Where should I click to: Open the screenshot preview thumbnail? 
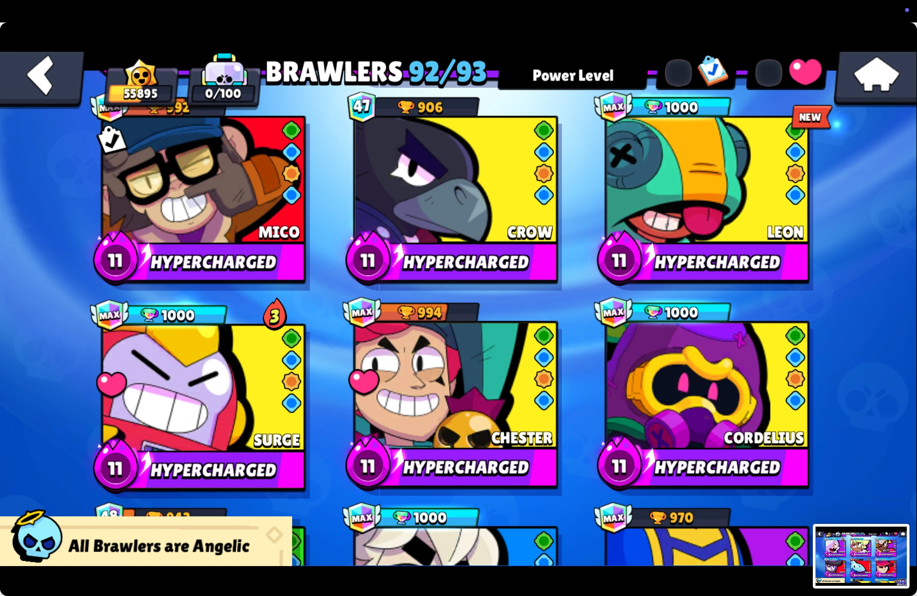(861, 556)
